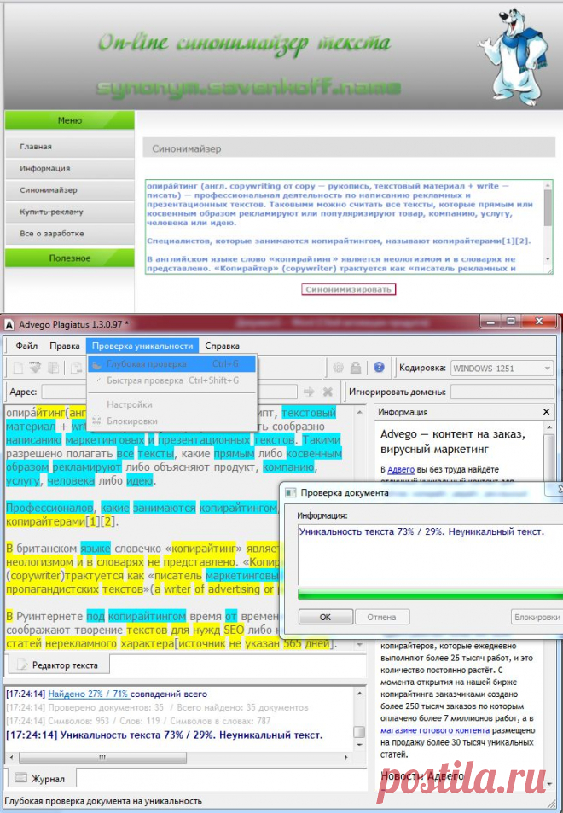Click the Проверено документов: 35 journal line

pos(157,707)
